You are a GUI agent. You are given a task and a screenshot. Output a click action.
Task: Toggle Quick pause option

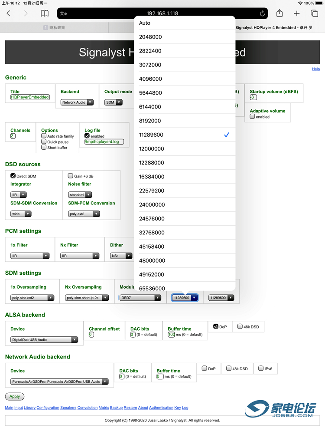pos(44,142)
